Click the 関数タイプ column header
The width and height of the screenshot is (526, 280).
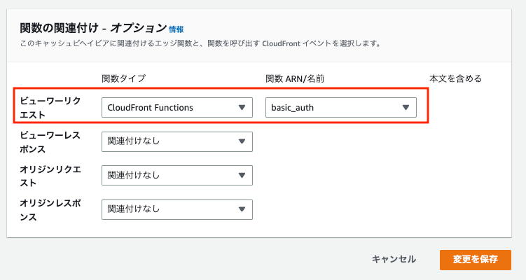click(124, 78)
